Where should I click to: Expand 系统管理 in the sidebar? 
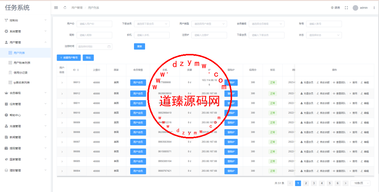pos(26,31)
